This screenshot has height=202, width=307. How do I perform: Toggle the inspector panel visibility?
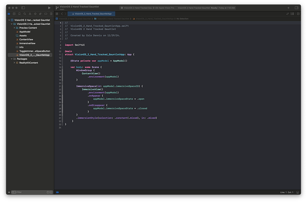point(296,8)
